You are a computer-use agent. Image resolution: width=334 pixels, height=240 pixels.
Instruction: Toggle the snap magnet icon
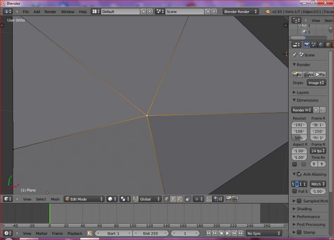[x=209, y=199]
